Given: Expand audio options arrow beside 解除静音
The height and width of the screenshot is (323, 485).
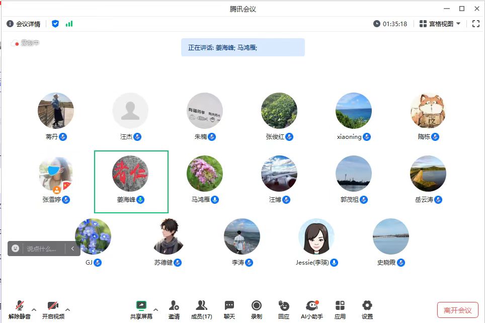Looking at the screenshot, I should pyautogui.click(x=34, y=309).
